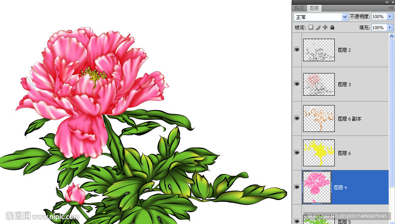Click the 填充 100% value field
This screenshot has width=395, height=224.
[379, 27]
